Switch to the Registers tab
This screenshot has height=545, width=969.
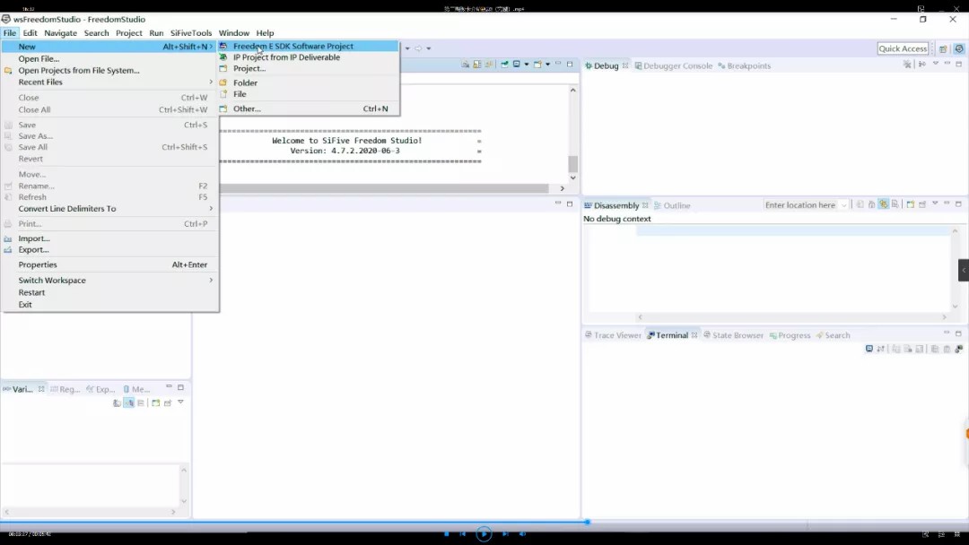click(65, 389)
